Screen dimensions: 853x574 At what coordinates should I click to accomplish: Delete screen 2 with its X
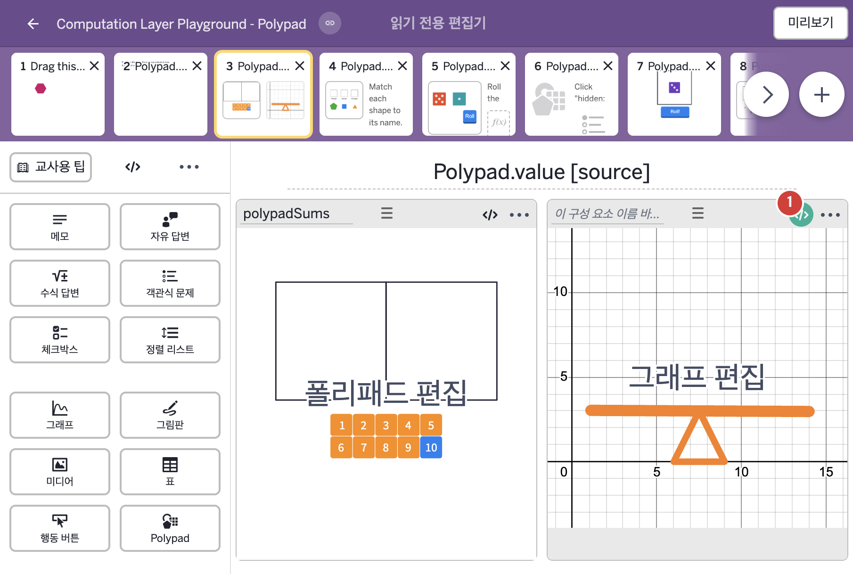[197, 66]
